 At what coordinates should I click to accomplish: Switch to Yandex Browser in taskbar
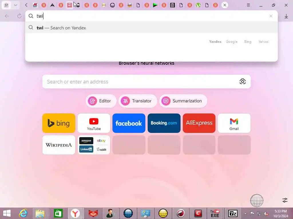(x=75, y=213)
